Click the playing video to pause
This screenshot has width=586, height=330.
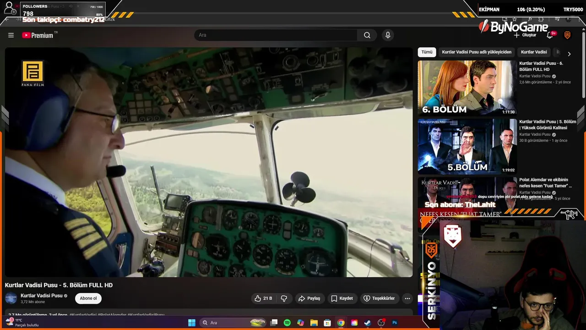[209, 162]
